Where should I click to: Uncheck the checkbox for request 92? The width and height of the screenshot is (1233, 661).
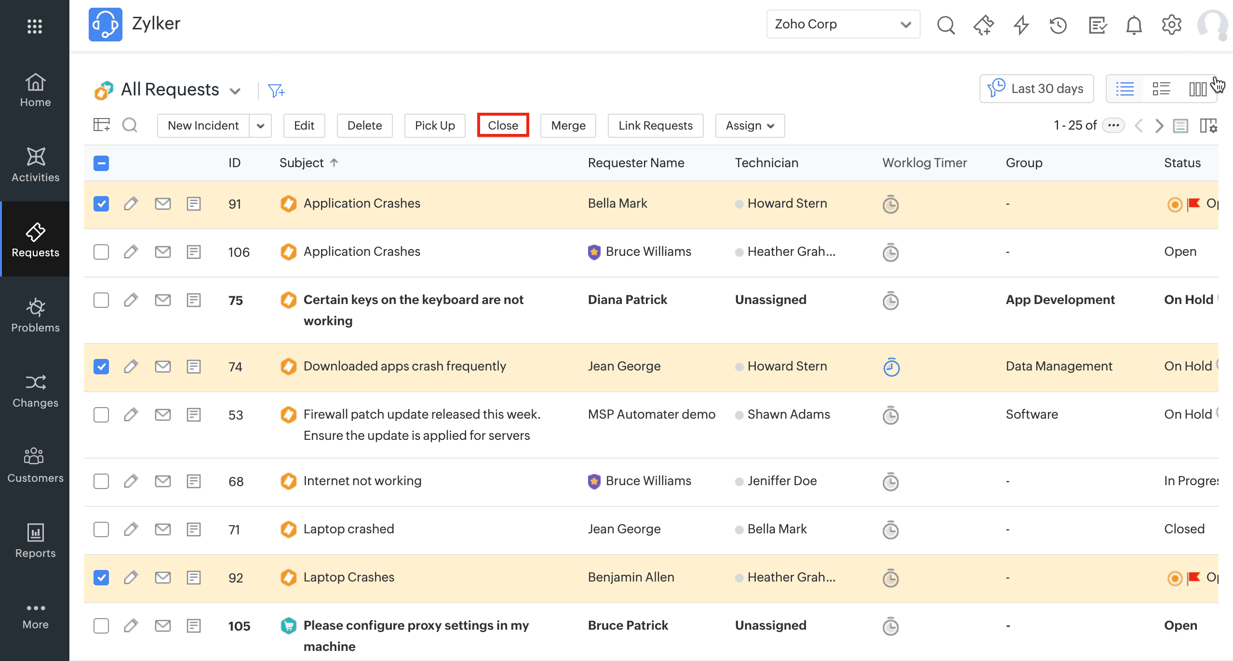101,578
